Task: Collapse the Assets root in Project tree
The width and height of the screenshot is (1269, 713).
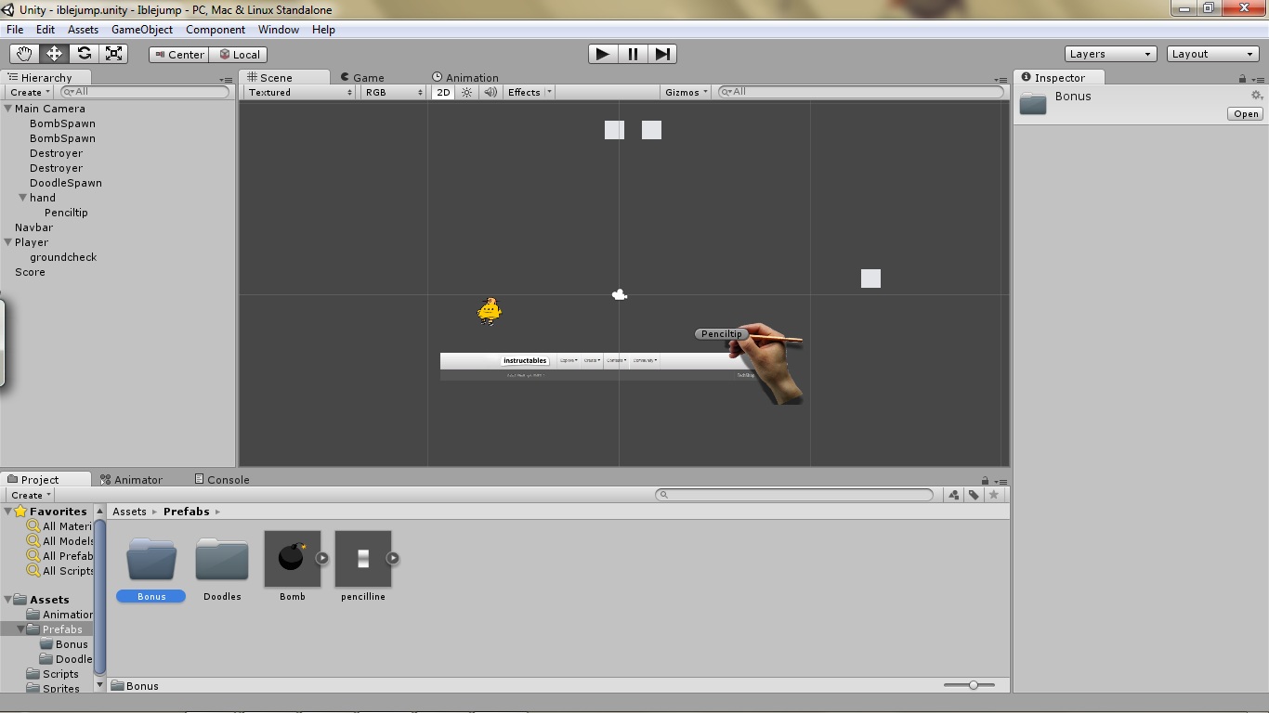Action: tap(7, 600)
